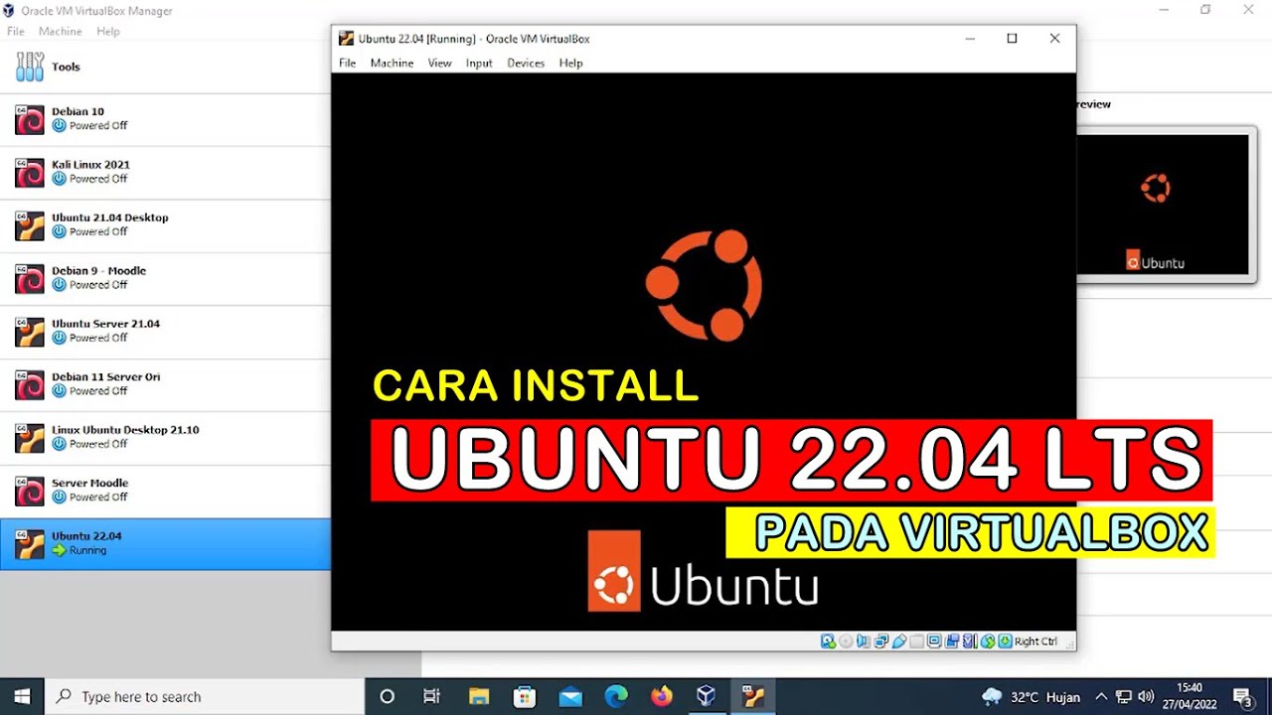The width and height of the screenshot is (1272, 715).
Task: Click the Debian 10 OS icon
Action: (30, 119)
